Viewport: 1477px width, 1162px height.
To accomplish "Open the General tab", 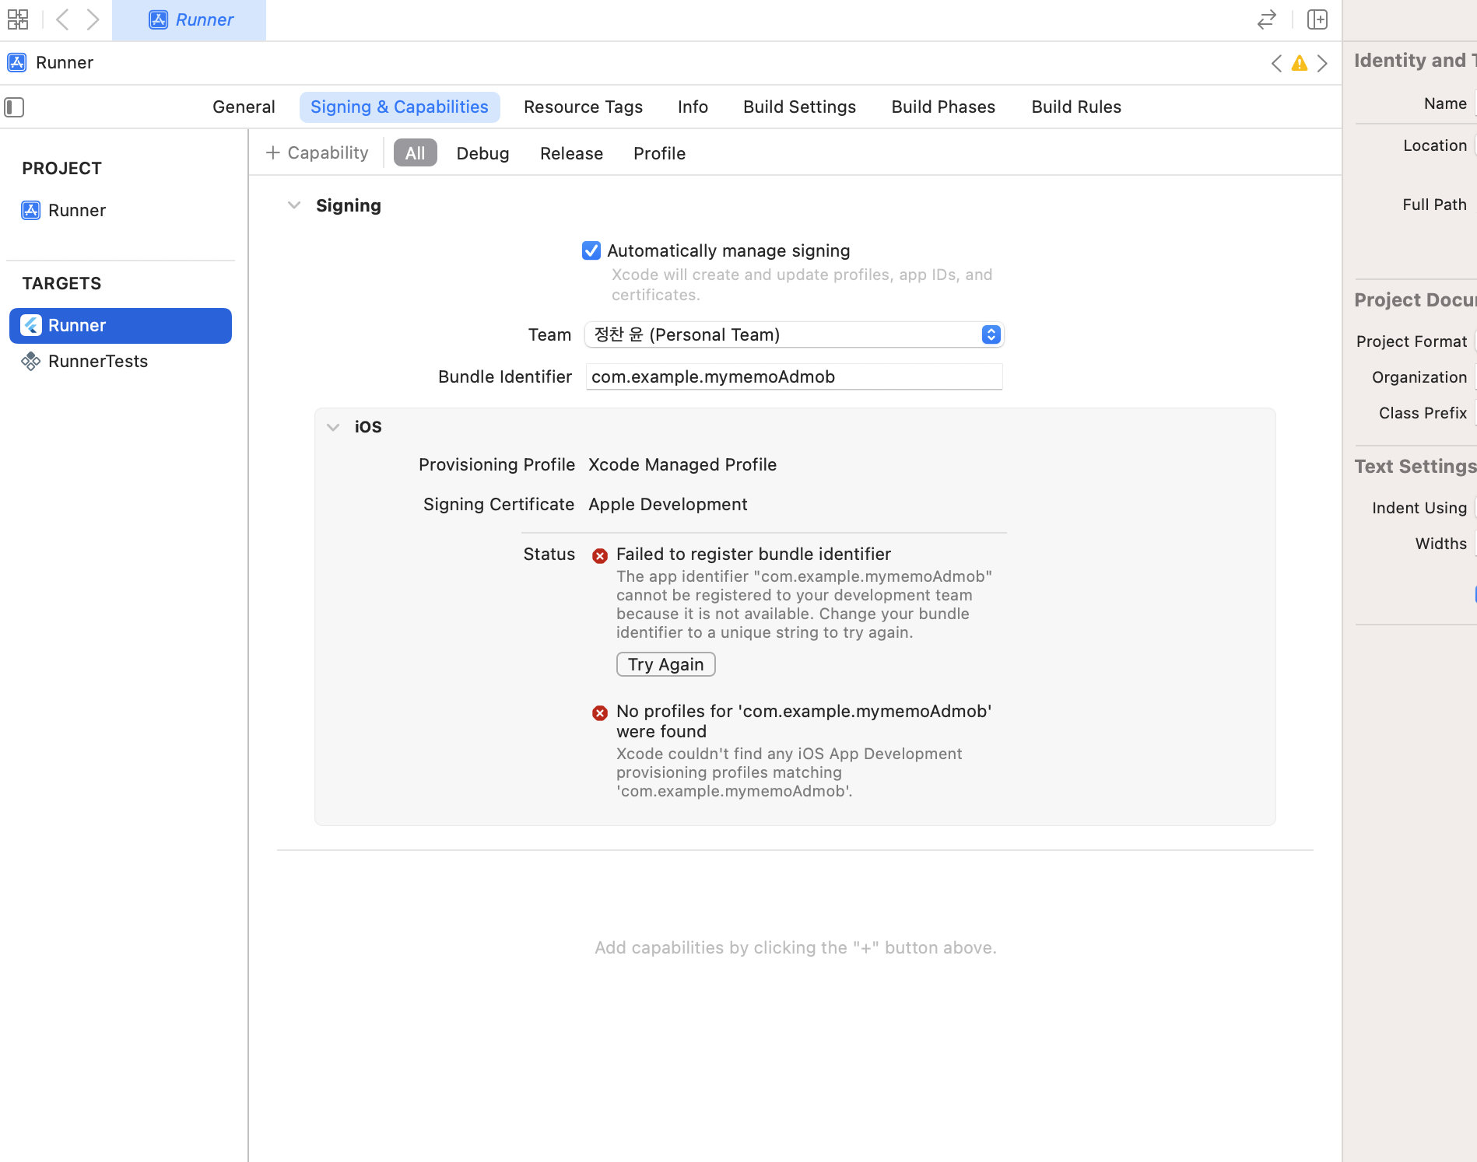I will (x=244, y=107).
